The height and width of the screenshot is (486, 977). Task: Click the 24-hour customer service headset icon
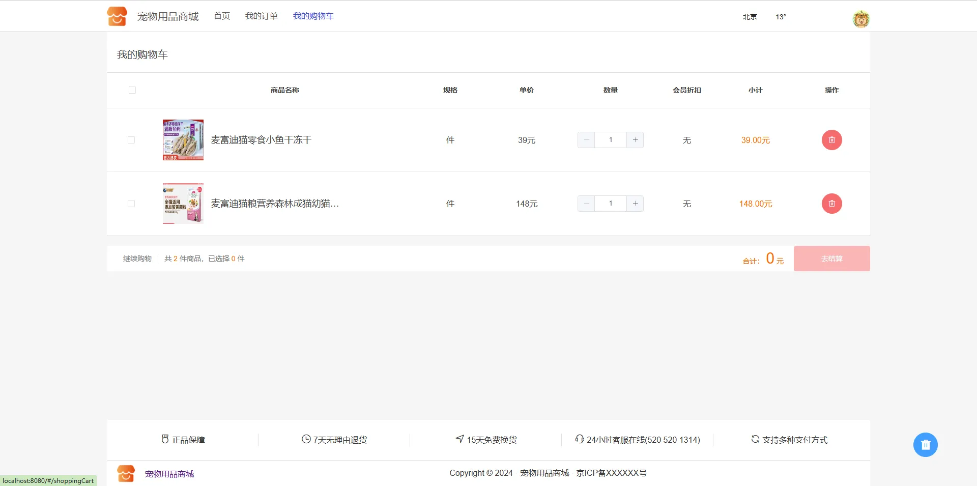click(579, 439)
